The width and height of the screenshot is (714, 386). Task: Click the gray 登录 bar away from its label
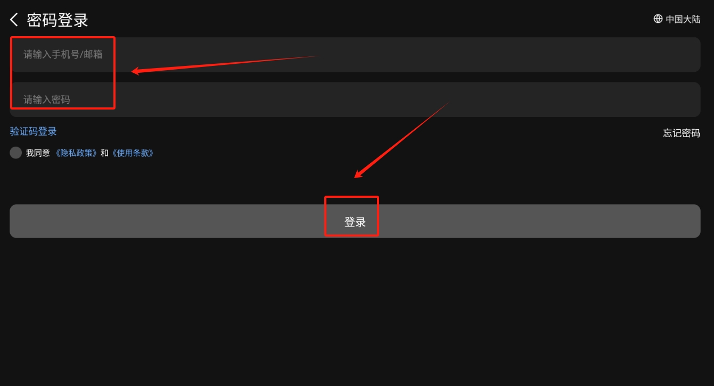point(532,221)
